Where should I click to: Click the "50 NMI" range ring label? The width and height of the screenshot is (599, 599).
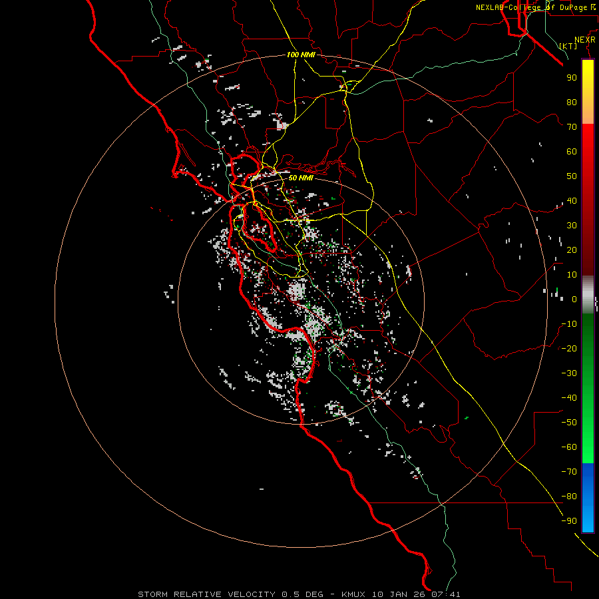coord(301,178)
